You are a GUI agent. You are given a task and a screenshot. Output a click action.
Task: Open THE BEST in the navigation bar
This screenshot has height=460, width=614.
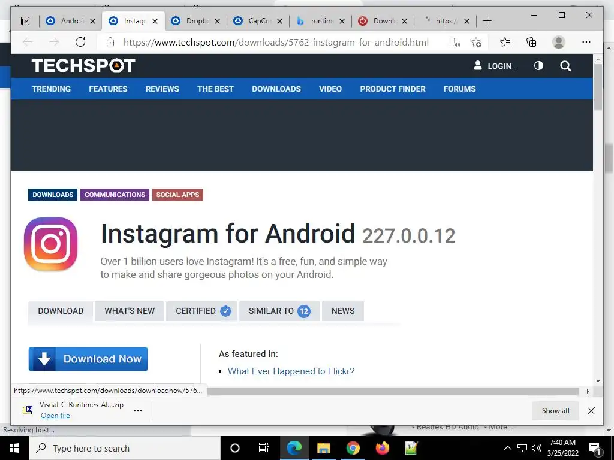(215, 89)
